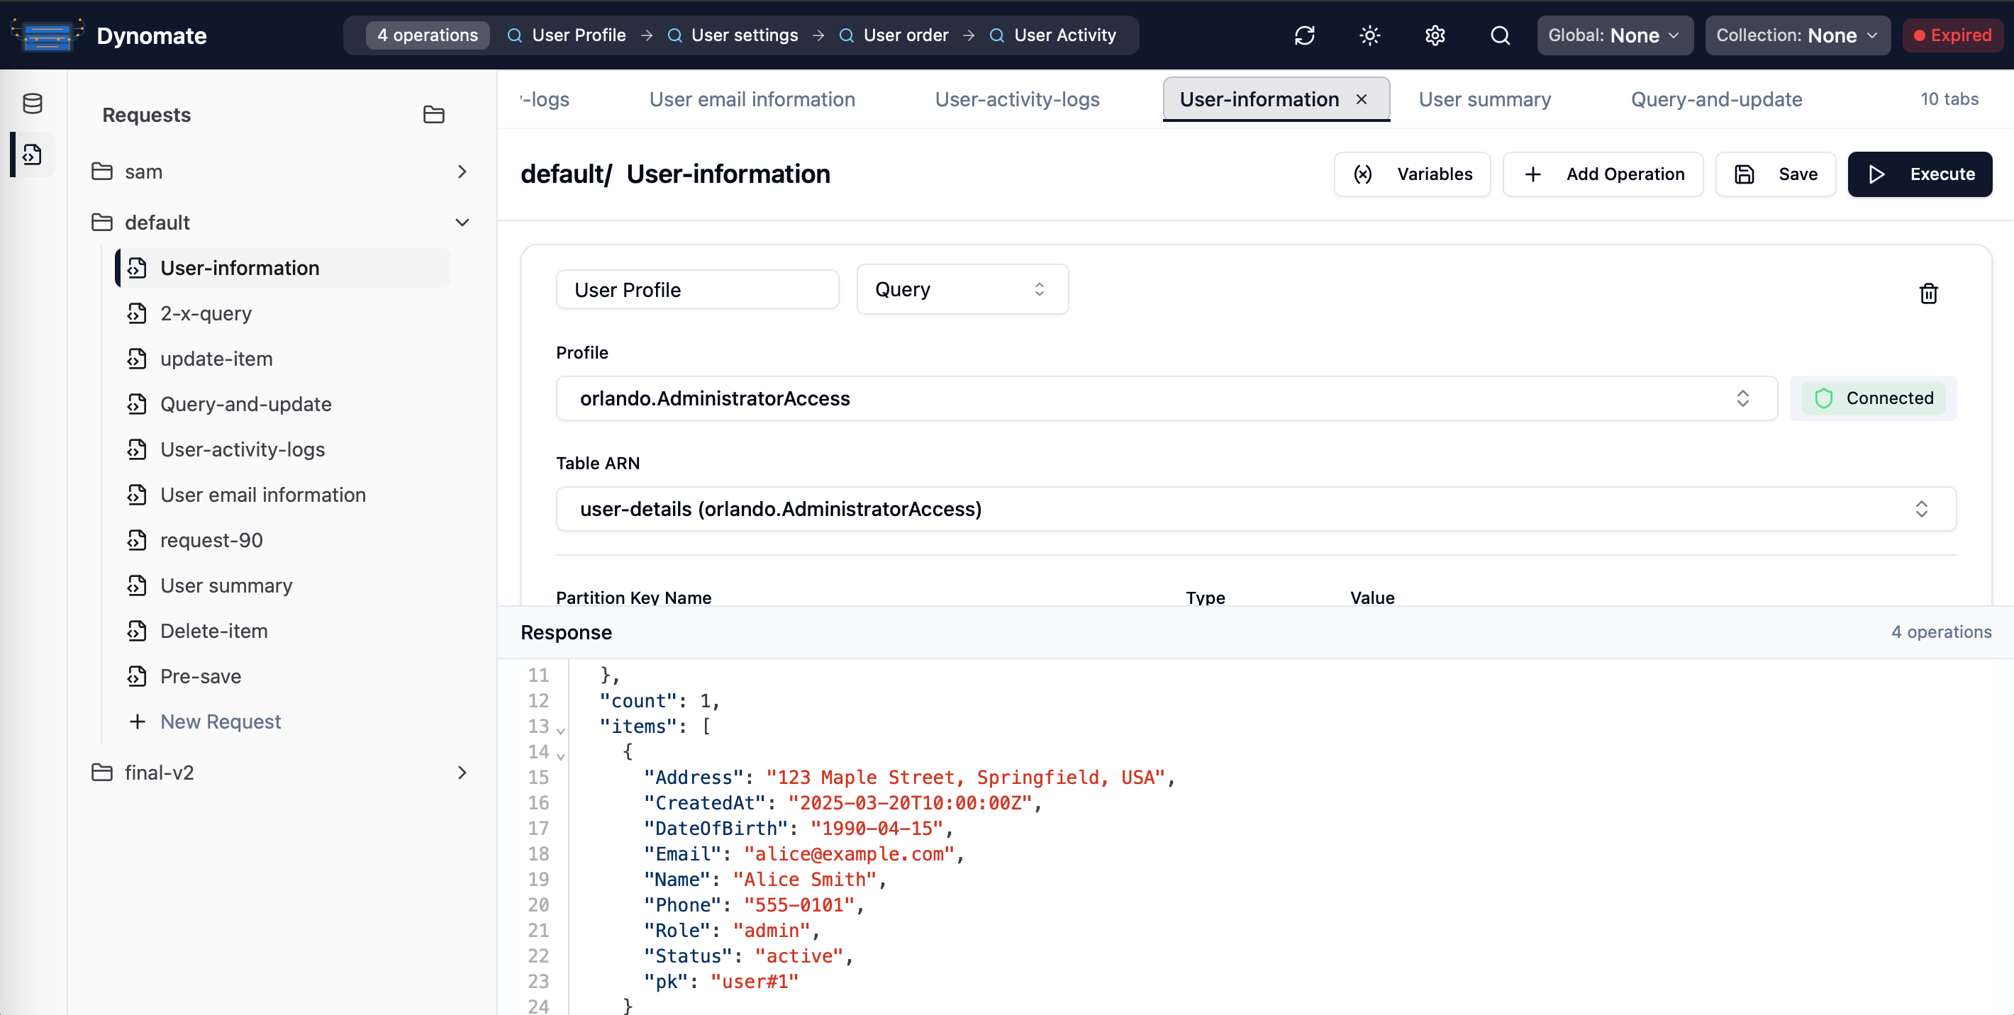Click the sam folder icon

[101, 171]
